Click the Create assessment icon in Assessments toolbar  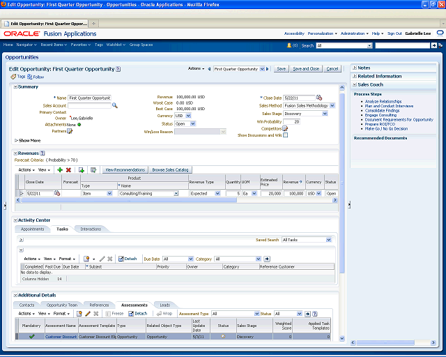(79, 314)
